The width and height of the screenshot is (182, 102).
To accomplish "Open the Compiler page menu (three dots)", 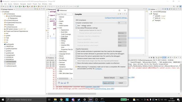I will tap(126, 14).
